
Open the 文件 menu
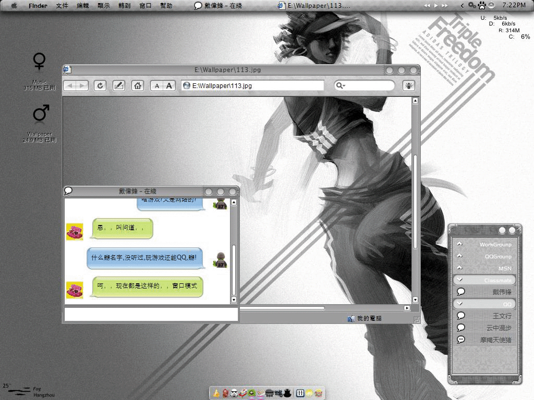click(62, 6)
